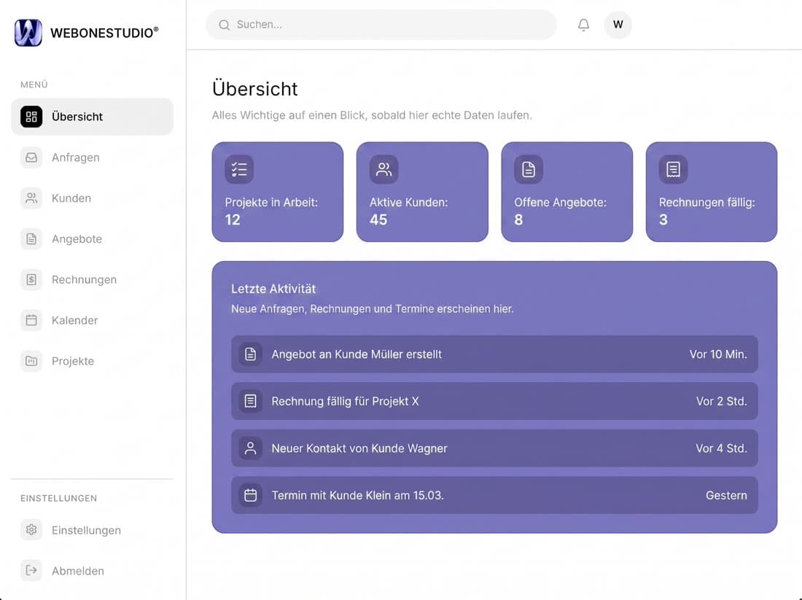Image resolution: width=802 pixels, height=600 pixels.
Task: Click checklist icon on Projekte in Arbeit card
Action: pos(239,169)
